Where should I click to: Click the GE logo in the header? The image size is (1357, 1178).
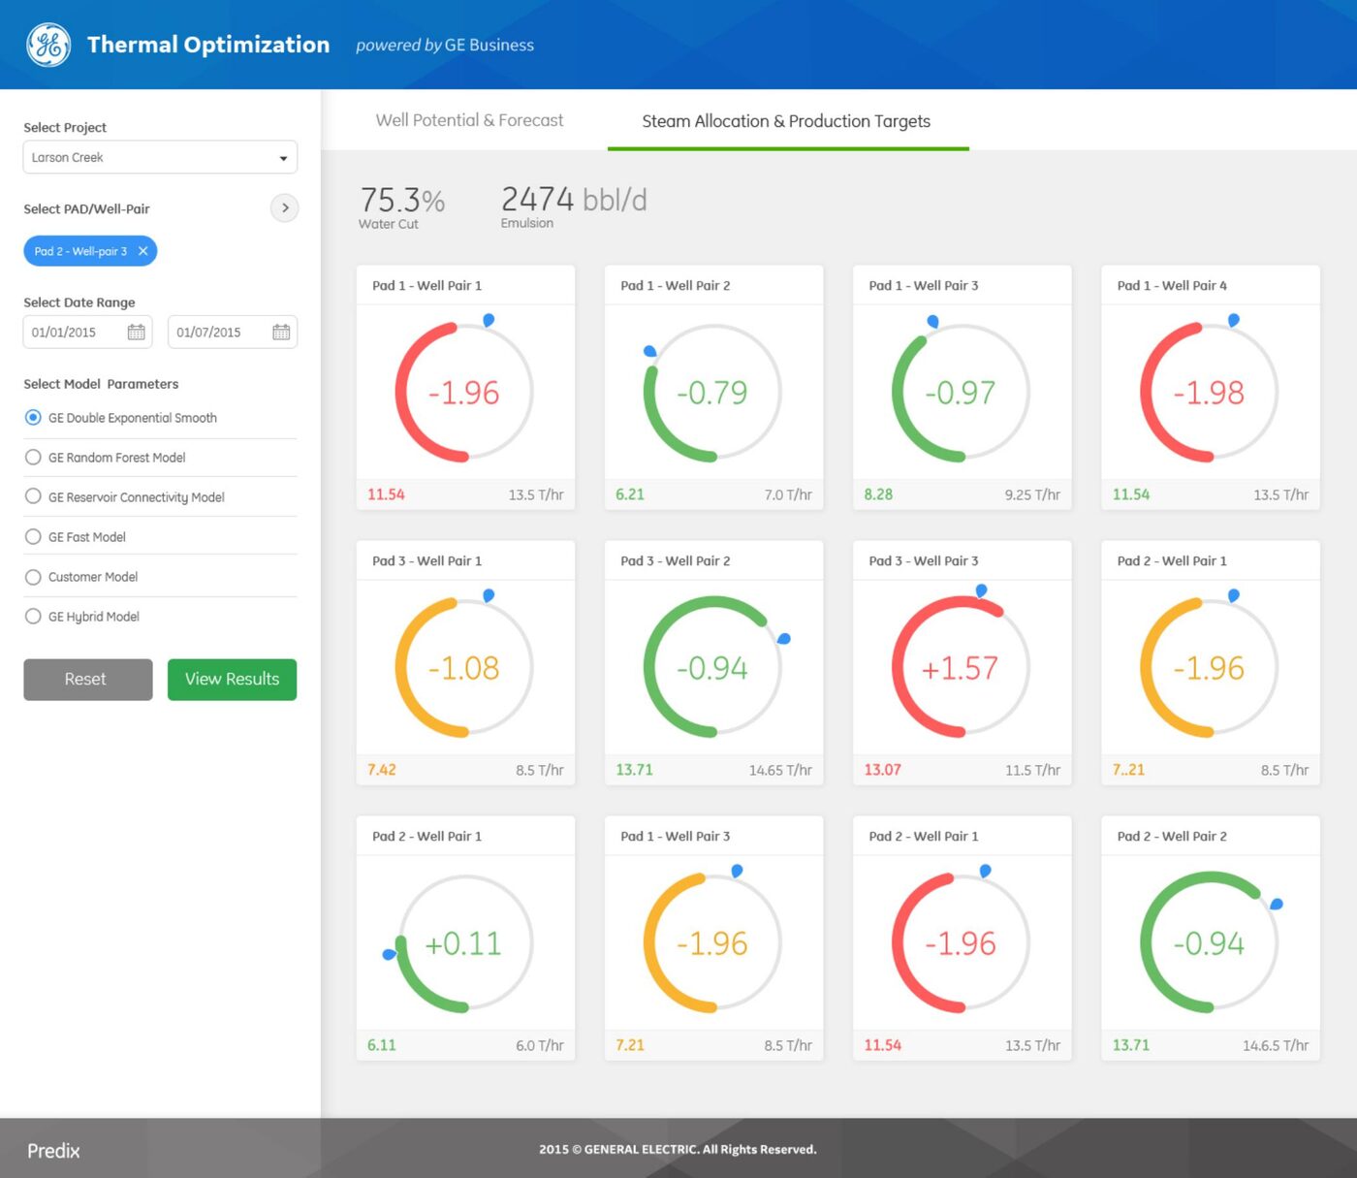48,45
